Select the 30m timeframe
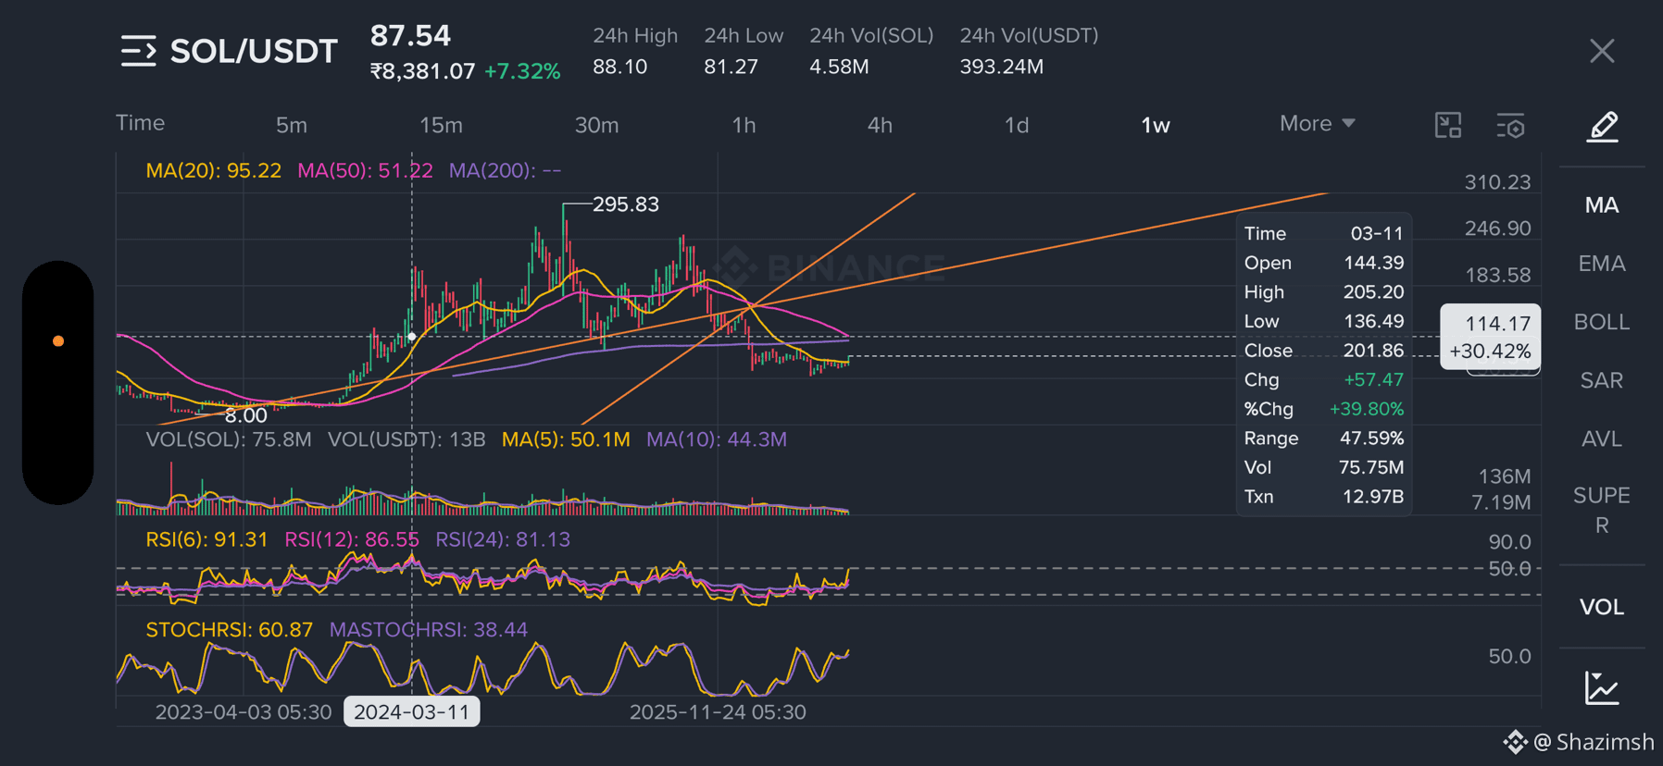This screenshot has height=766, width=1663. 596,125
